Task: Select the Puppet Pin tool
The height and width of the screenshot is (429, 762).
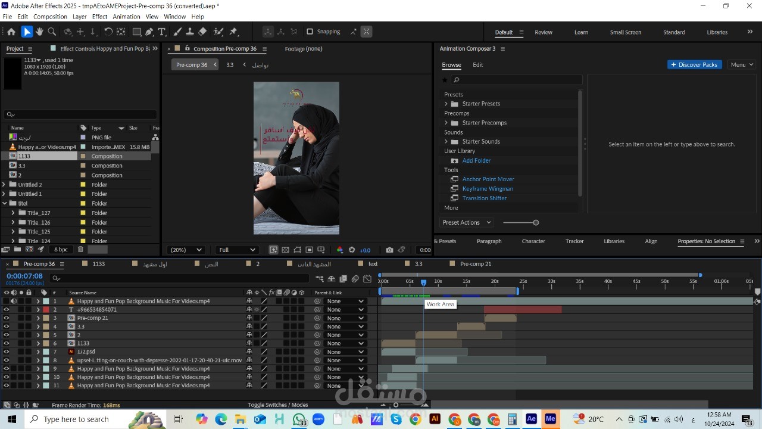Action: (x=233, y=32)
